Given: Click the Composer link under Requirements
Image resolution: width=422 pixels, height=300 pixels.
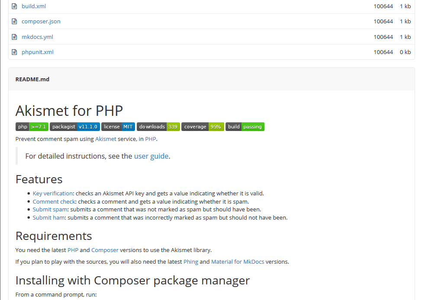Looking at the screenshot, I should (x=105, y=250).
